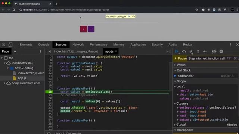Open navigator pane three-dot menu
The image size is (239, 134).
pyautogui.click(x=40, y=51)
